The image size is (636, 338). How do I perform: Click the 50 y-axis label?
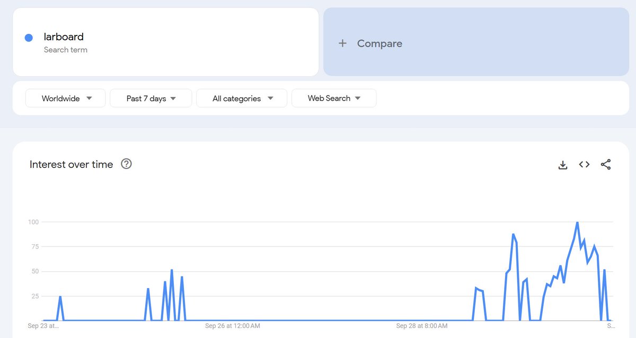coord(35,271)
